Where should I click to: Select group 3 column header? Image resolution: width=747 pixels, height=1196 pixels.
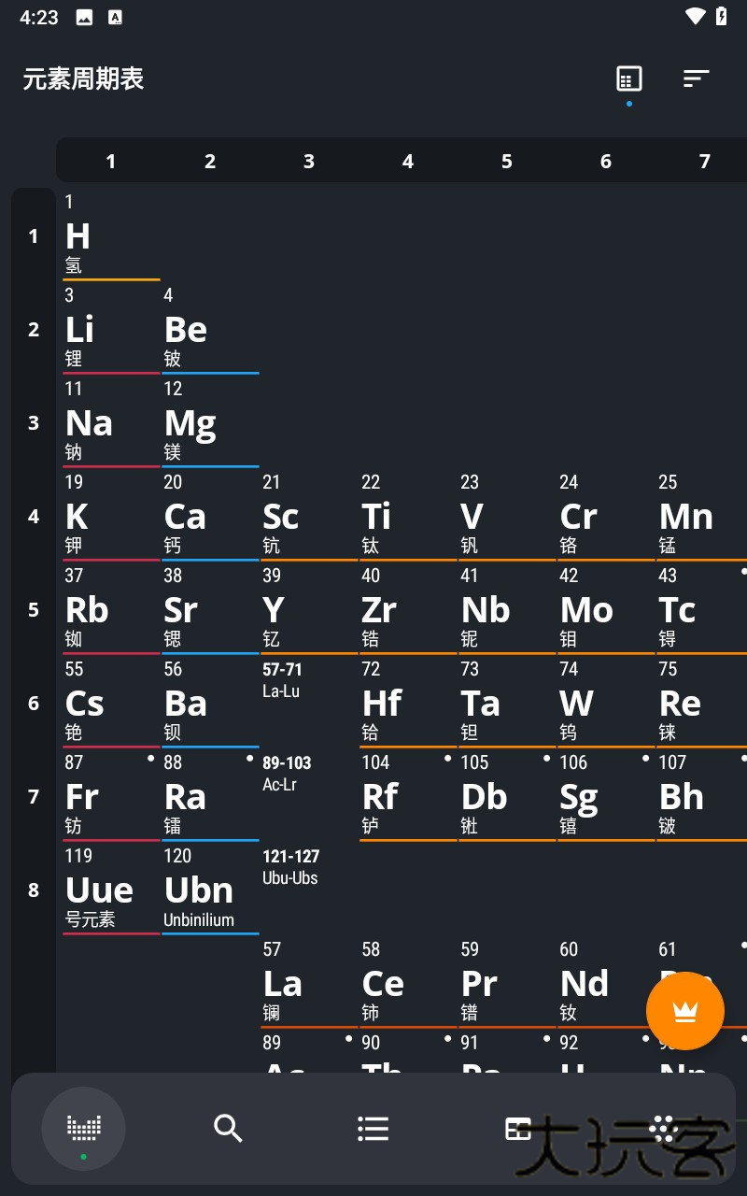coord(309,162)
